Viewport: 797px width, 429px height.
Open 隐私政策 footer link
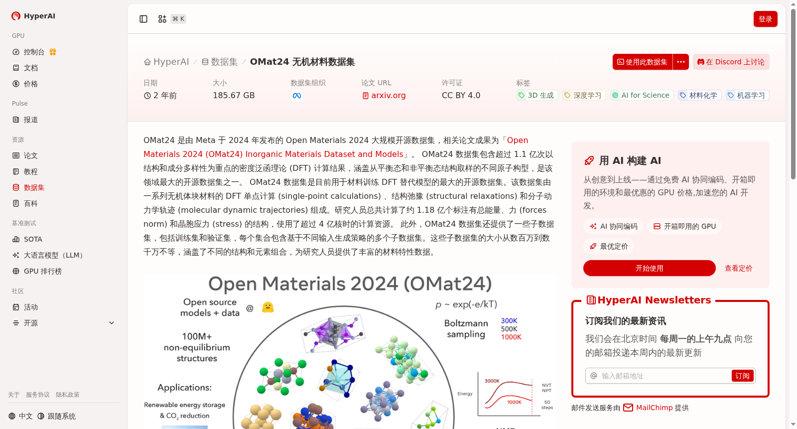(x=68, y=395)
